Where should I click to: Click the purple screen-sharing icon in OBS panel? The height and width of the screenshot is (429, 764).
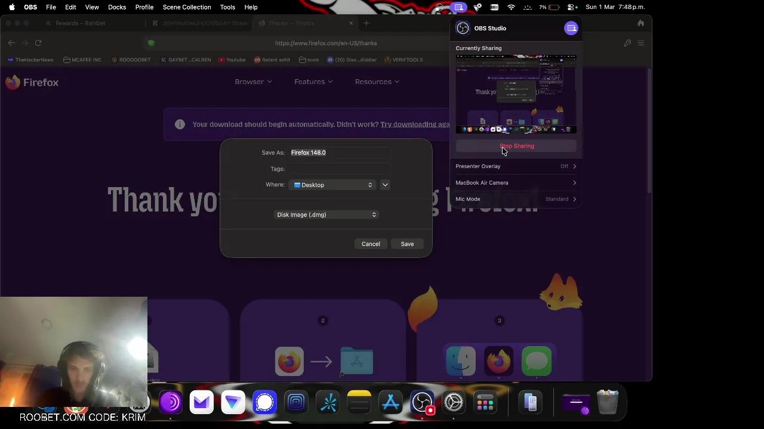click(571, 28)
